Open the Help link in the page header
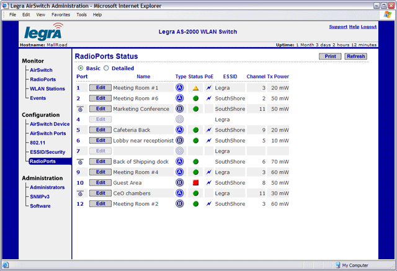397x271 pixels. 354,27
